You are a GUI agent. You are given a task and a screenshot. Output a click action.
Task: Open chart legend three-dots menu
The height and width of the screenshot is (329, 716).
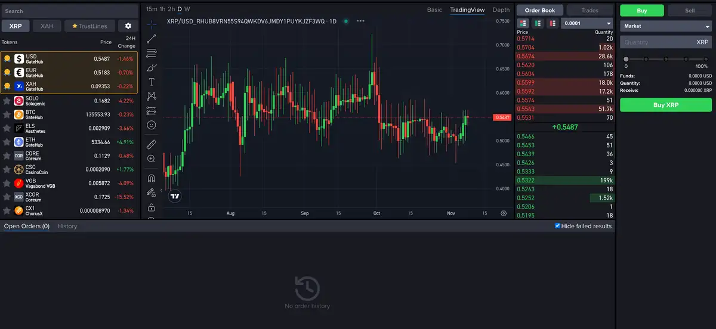pyautogui.click(x=360, y=21)
